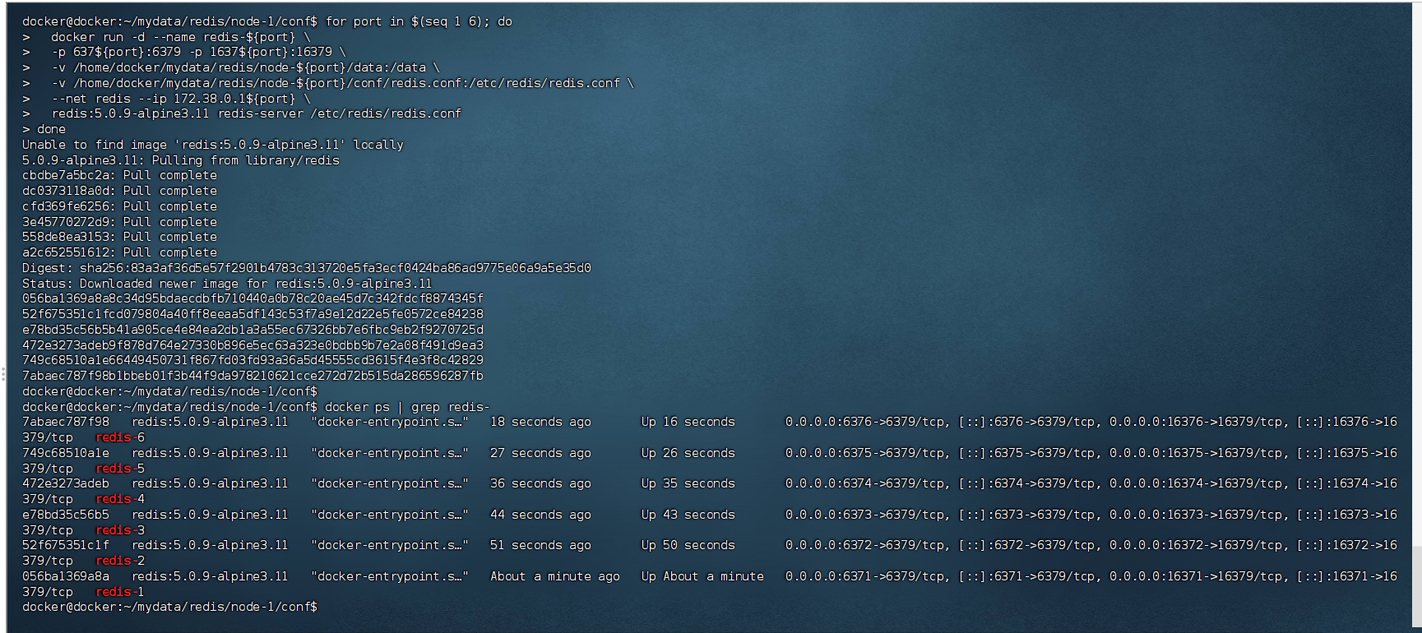Click the '/data:/data' volume mount line
This screenshot has width=1422, height=633.
click(x=246, y=67)
